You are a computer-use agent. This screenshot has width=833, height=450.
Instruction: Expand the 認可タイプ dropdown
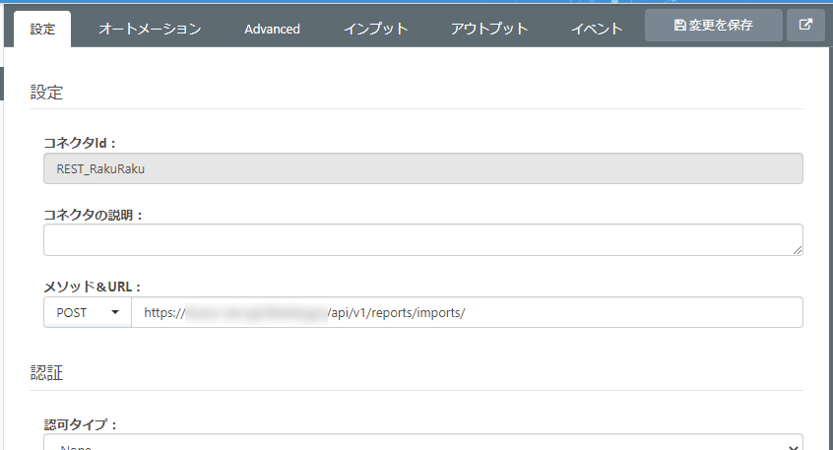pyautogui.click(x=422, y=443)
